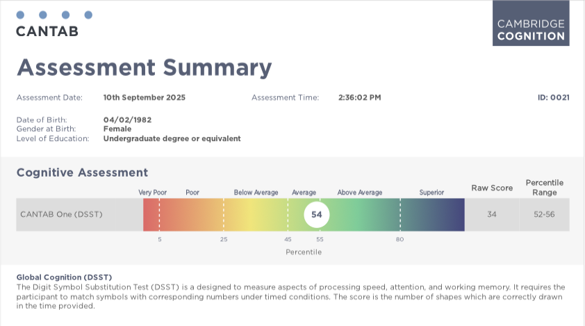Viewport: 585px width, 326px height.
Task: Select the assessment time 2:36:02 PM
Action: [x=360, y=97]
